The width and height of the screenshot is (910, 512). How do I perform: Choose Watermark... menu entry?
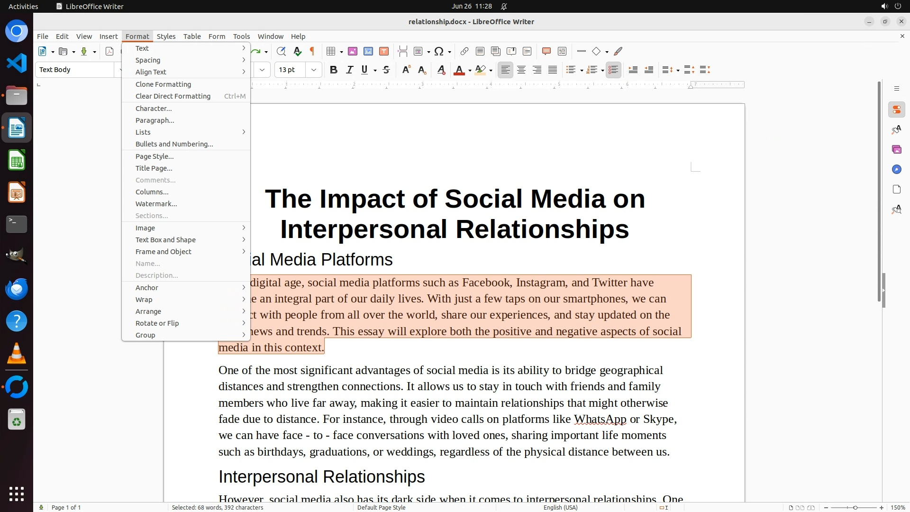(156, 204)
